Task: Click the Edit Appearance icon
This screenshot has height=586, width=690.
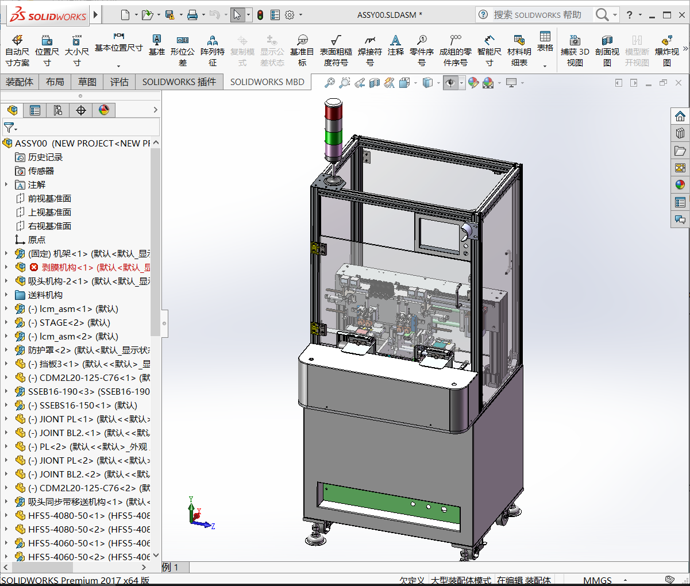Action: click(473, 82)
